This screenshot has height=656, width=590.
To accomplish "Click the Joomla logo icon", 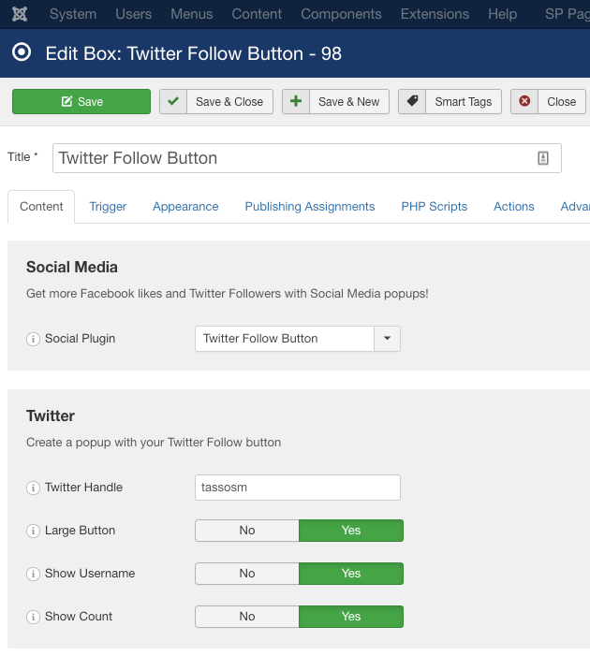I will [x=20, y=14].
